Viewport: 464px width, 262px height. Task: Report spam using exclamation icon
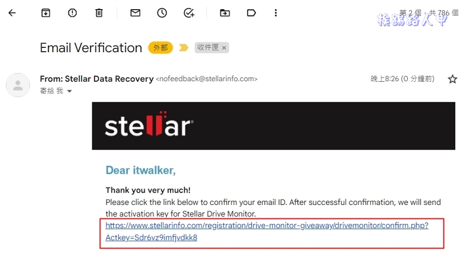(x=72, y=13)
